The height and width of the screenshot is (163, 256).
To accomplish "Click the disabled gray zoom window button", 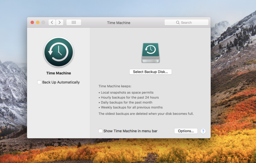I will (x=43, y=22).
